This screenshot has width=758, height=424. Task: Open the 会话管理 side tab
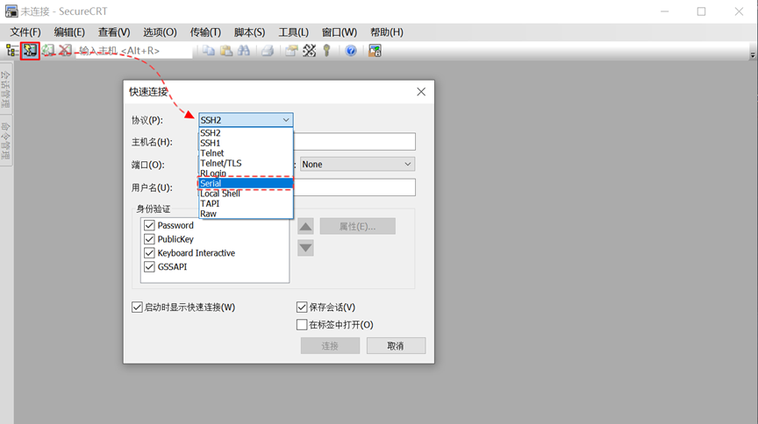[x=6, y=88]
